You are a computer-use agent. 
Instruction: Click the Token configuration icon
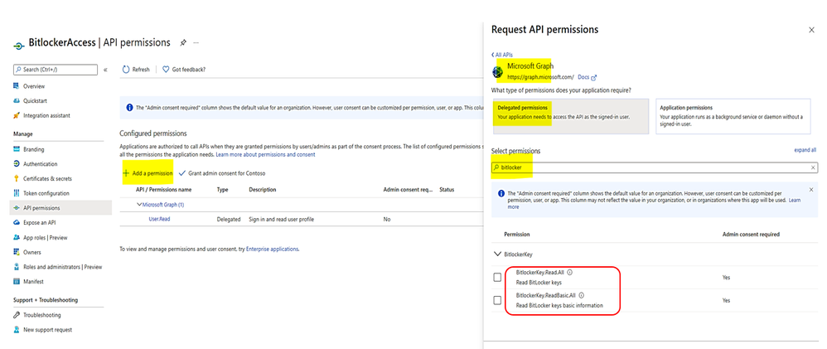coord(17,193)
